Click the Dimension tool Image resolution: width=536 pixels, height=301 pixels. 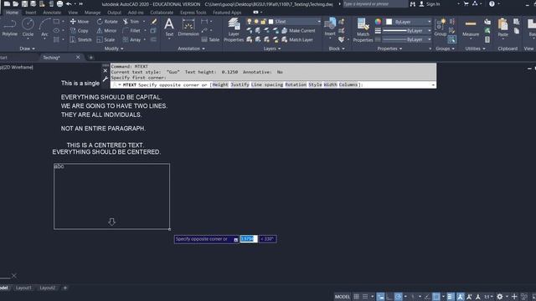click(188, 27)
